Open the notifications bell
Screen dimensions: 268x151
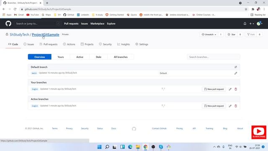[245, 23]
